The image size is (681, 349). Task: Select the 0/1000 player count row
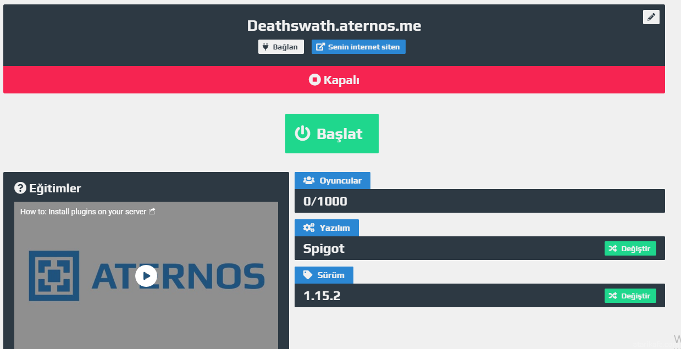click(x=479, y=201)
